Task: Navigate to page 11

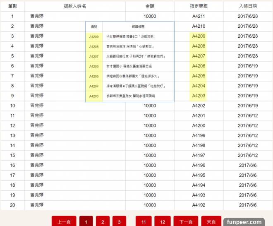Action: [143, 222]
